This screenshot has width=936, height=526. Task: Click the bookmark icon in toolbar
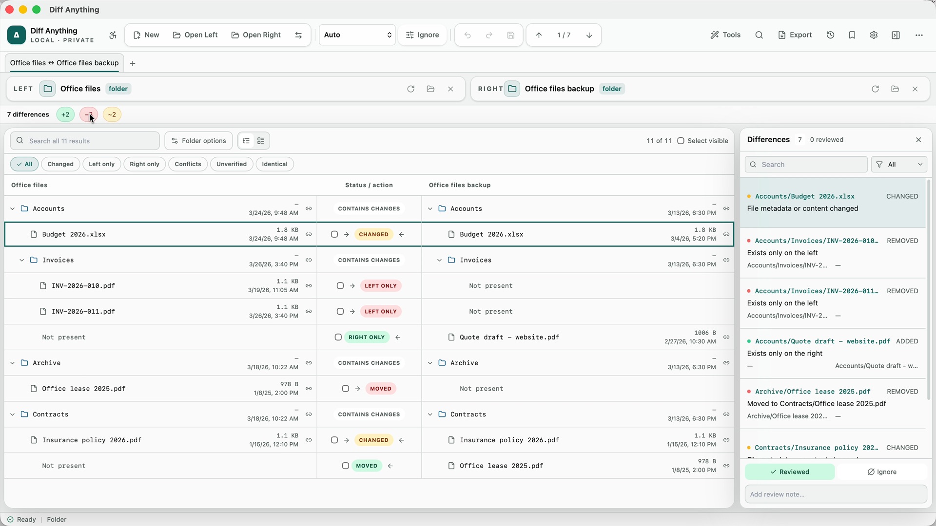(852, 35)
